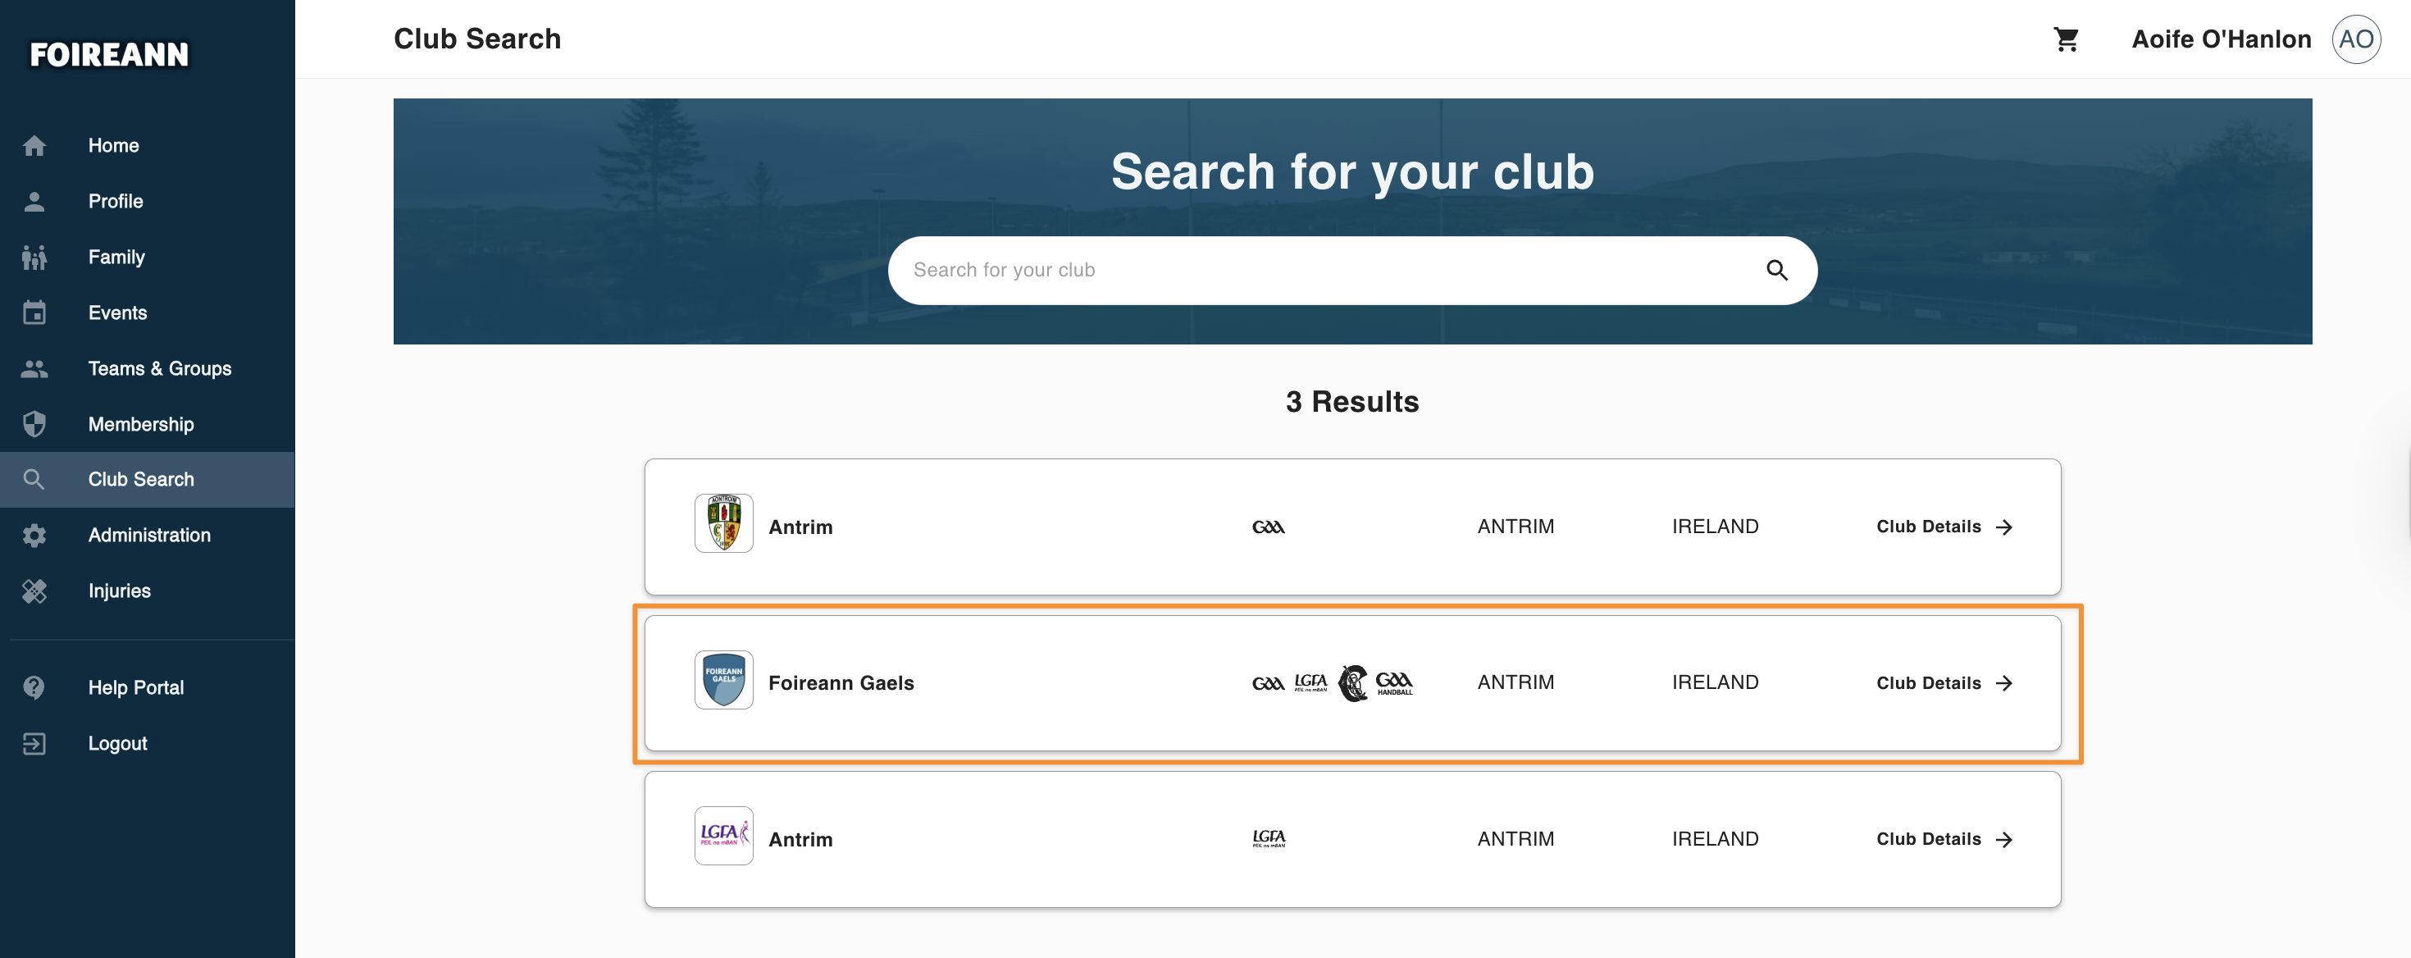Click the Antrim LGFA logo thumbnail
The image size is (2411, 958).
(x=723, y=835)
